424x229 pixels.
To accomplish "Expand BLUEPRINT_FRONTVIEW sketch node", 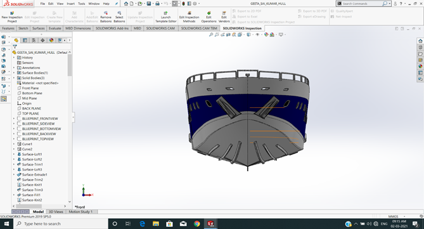I will (14, 119).
